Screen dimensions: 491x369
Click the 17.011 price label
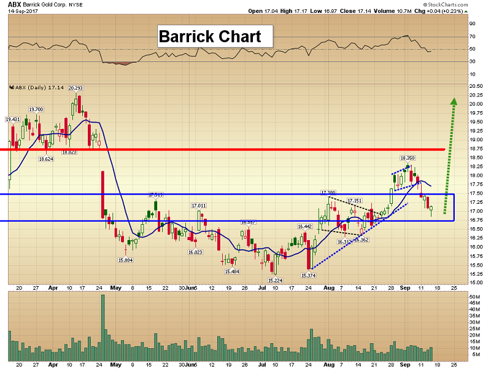tap(199, 206)
